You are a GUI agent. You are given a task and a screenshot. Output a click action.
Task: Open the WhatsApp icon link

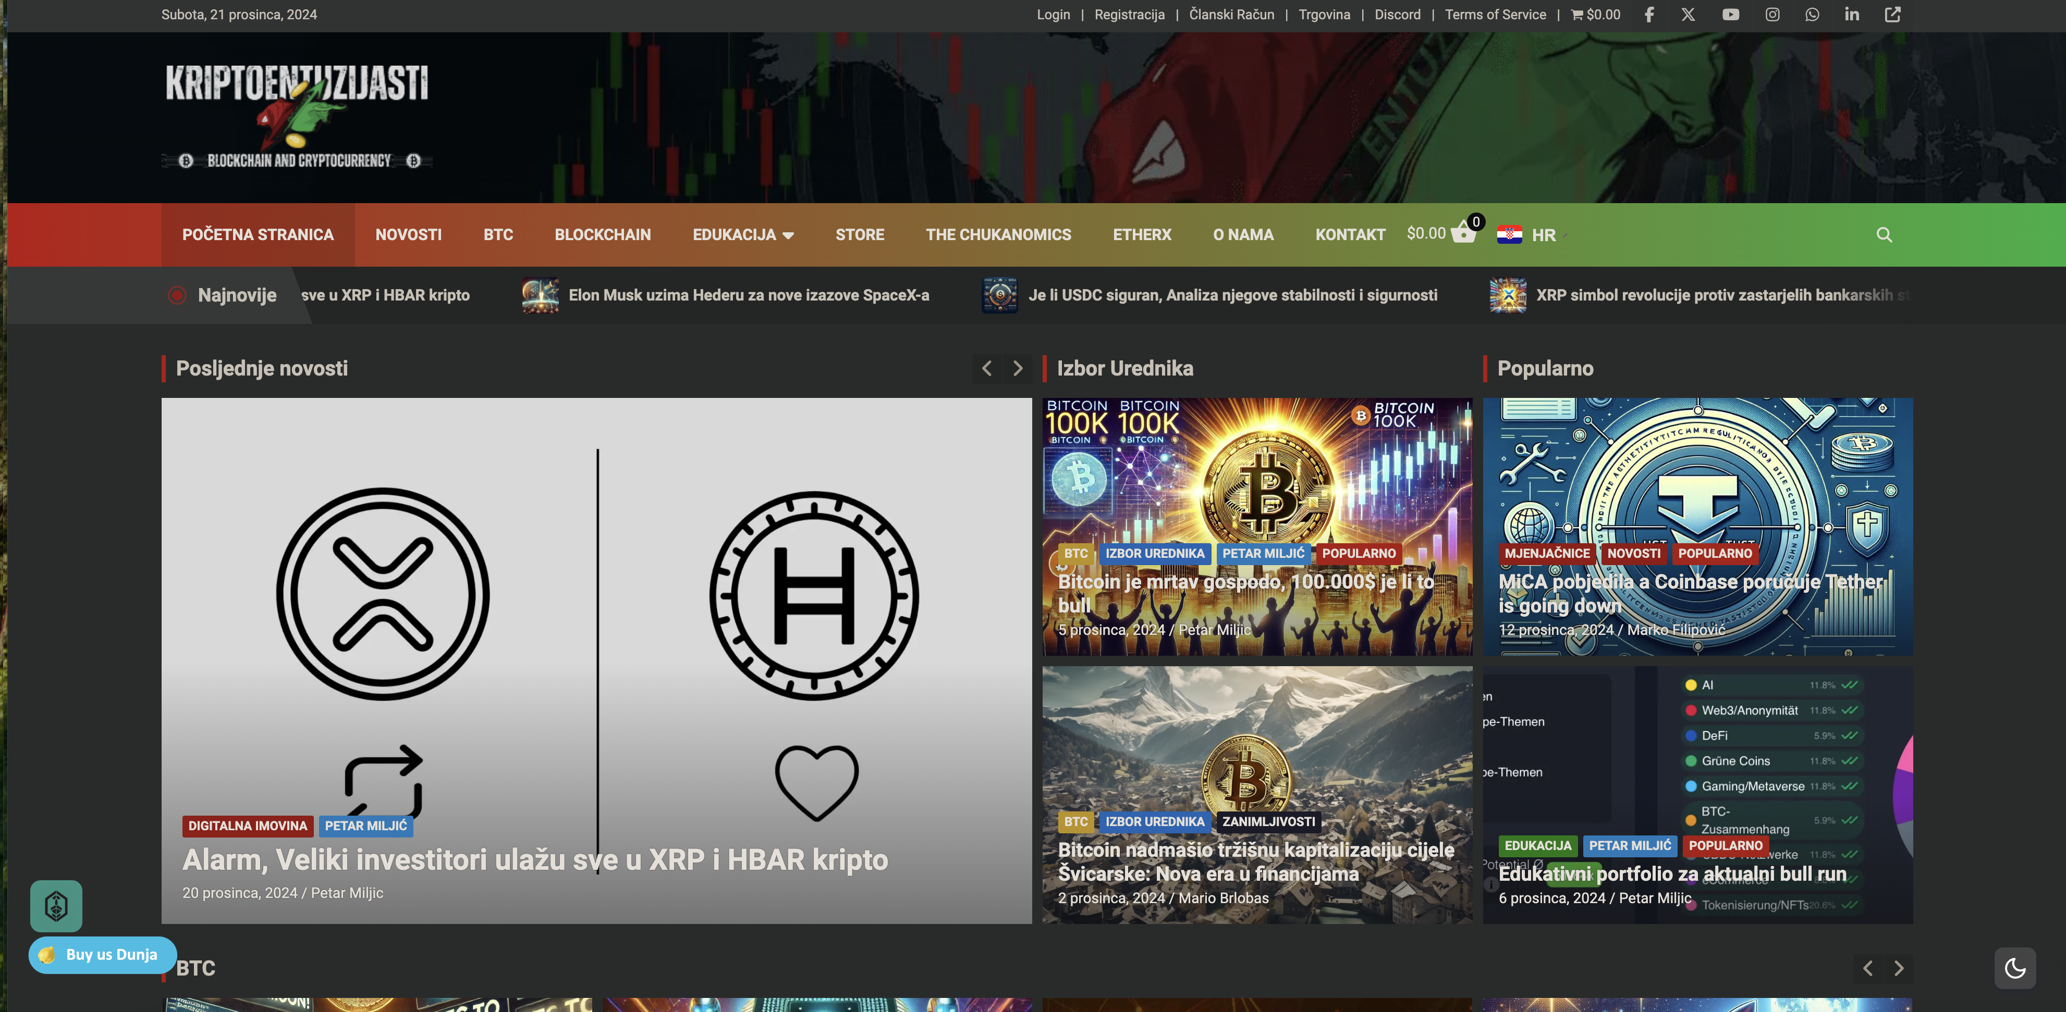tap(1812, 15)
